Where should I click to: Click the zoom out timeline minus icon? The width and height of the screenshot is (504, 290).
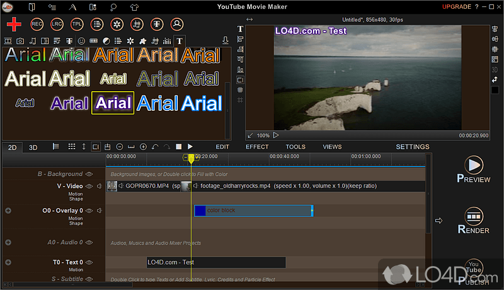pyautogui.click(x=120, y=147)
